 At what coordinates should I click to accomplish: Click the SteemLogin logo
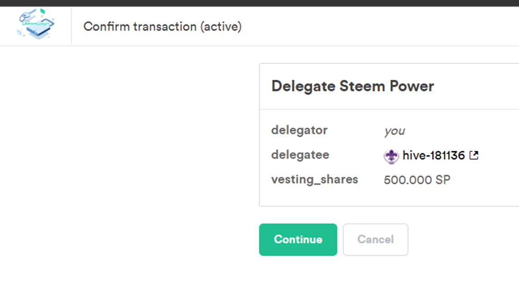(x=35, y=24)
